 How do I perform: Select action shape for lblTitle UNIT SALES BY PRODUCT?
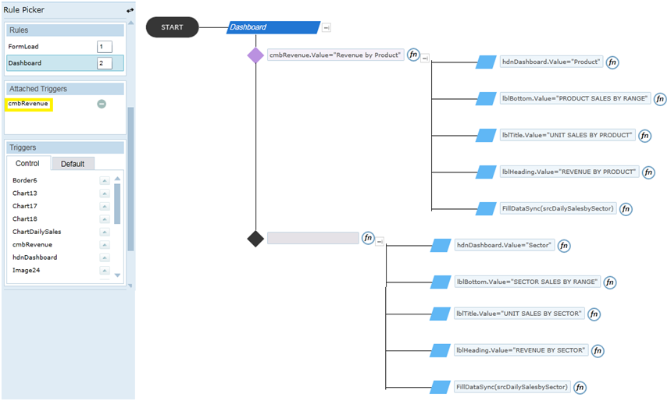pos(486,136)
